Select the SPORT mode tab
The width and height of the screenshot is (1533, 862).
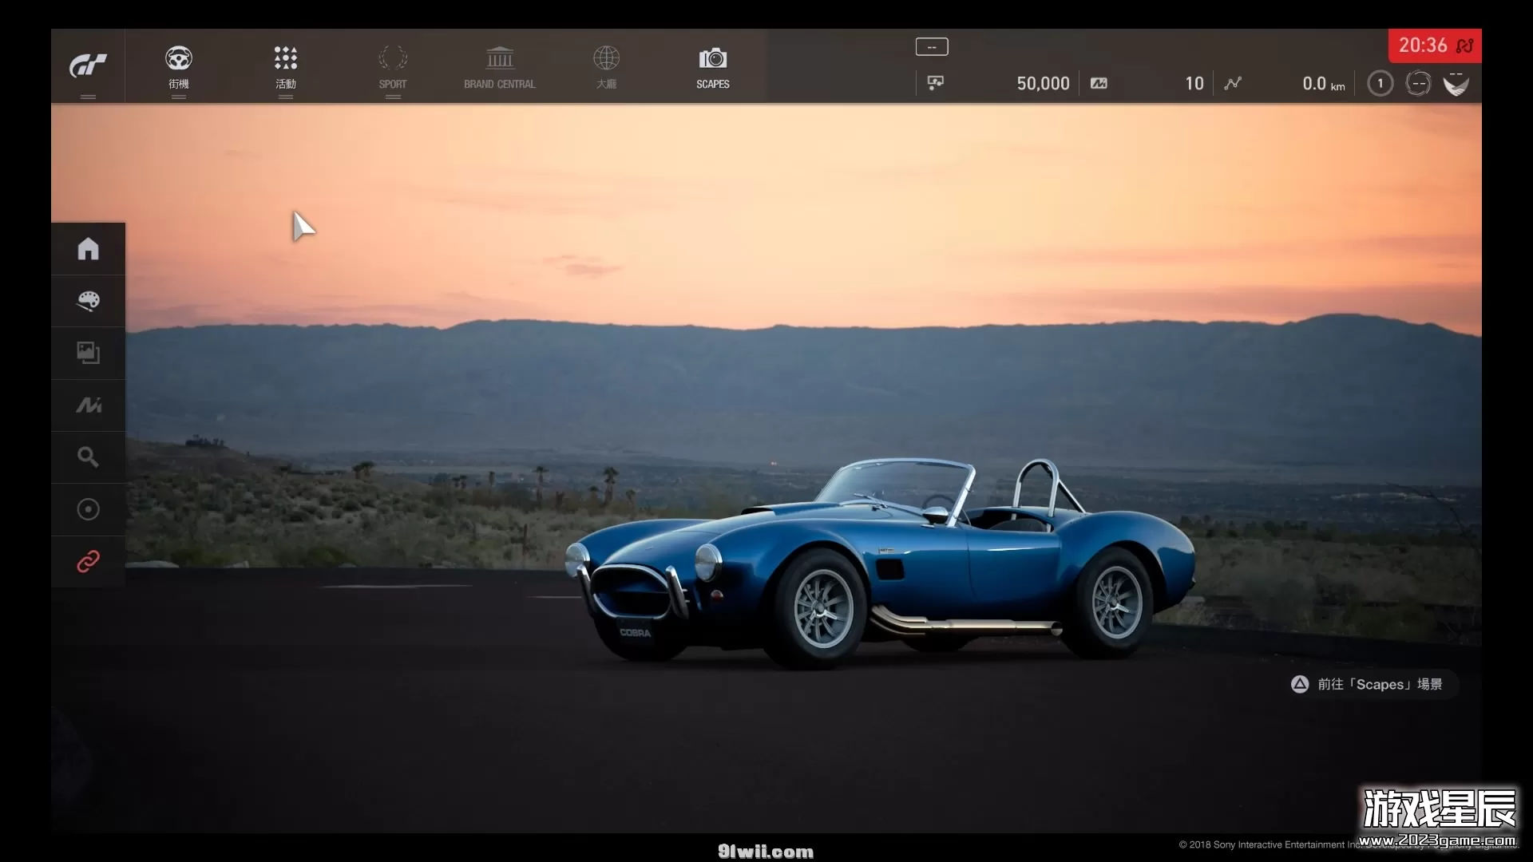pyautogui.click(x=393, y=67)
